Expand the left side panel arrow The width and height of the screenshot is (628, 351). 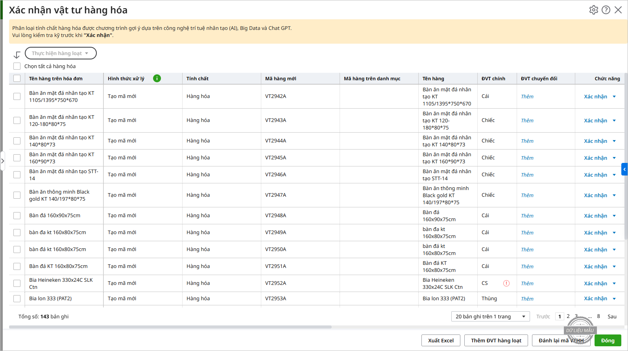pyautogui.click(x=2, y=161)
